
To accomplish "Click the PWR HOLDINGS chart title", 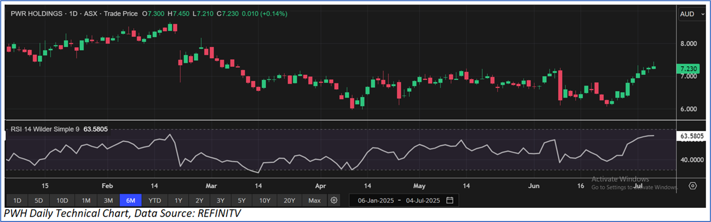I will [x=38, y=14].
